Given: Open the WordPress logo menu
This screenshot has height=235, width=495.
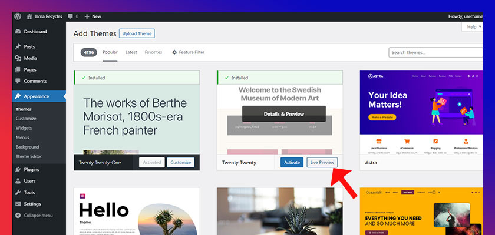Looking at the screenshot, I should [18, 16].
